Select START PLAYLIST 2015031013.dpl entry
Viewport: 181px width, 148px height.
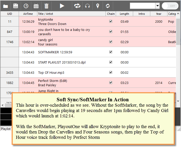(62, 63)
